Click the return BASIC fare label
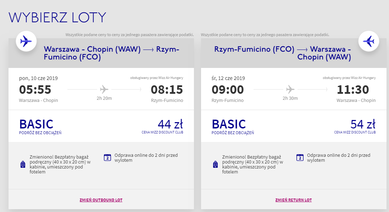 pyautogui.click(x=229, y=124)
